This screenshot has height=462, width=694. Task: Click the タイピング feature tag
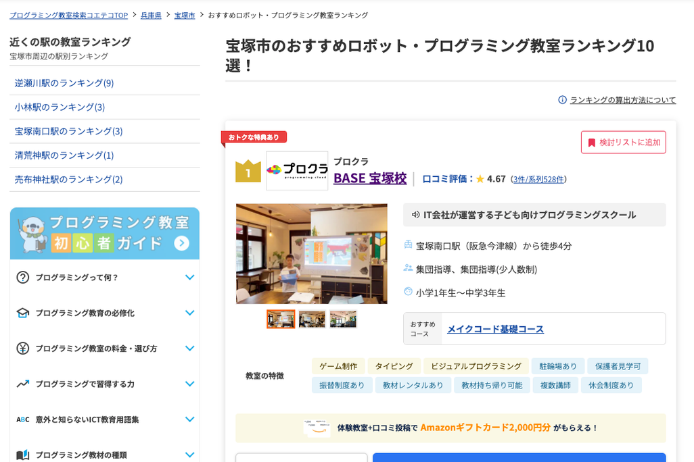click(394, 367)
